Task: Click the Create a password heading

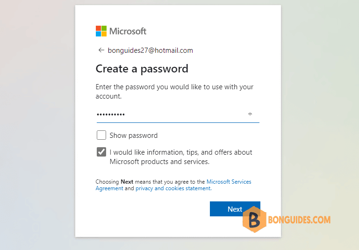Action: point(142,69)
